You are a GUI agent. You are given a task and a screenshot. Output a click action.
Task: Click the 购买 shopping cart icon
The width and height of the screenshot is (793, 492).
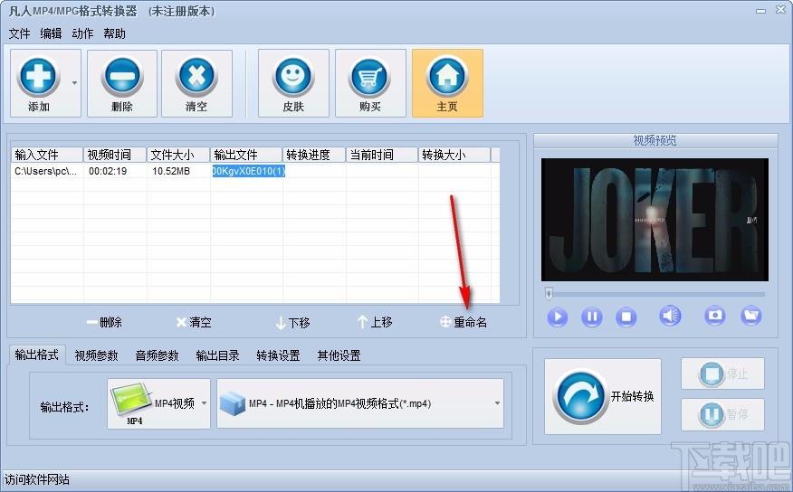click(x=370, y=83)
